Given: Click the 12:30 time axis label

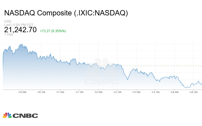Looking at the screenshot, I should [x=117, y=92].
